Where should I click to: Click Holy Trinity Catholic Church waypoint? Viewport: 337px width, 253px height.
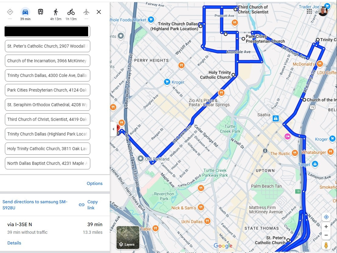coord(233,75)
